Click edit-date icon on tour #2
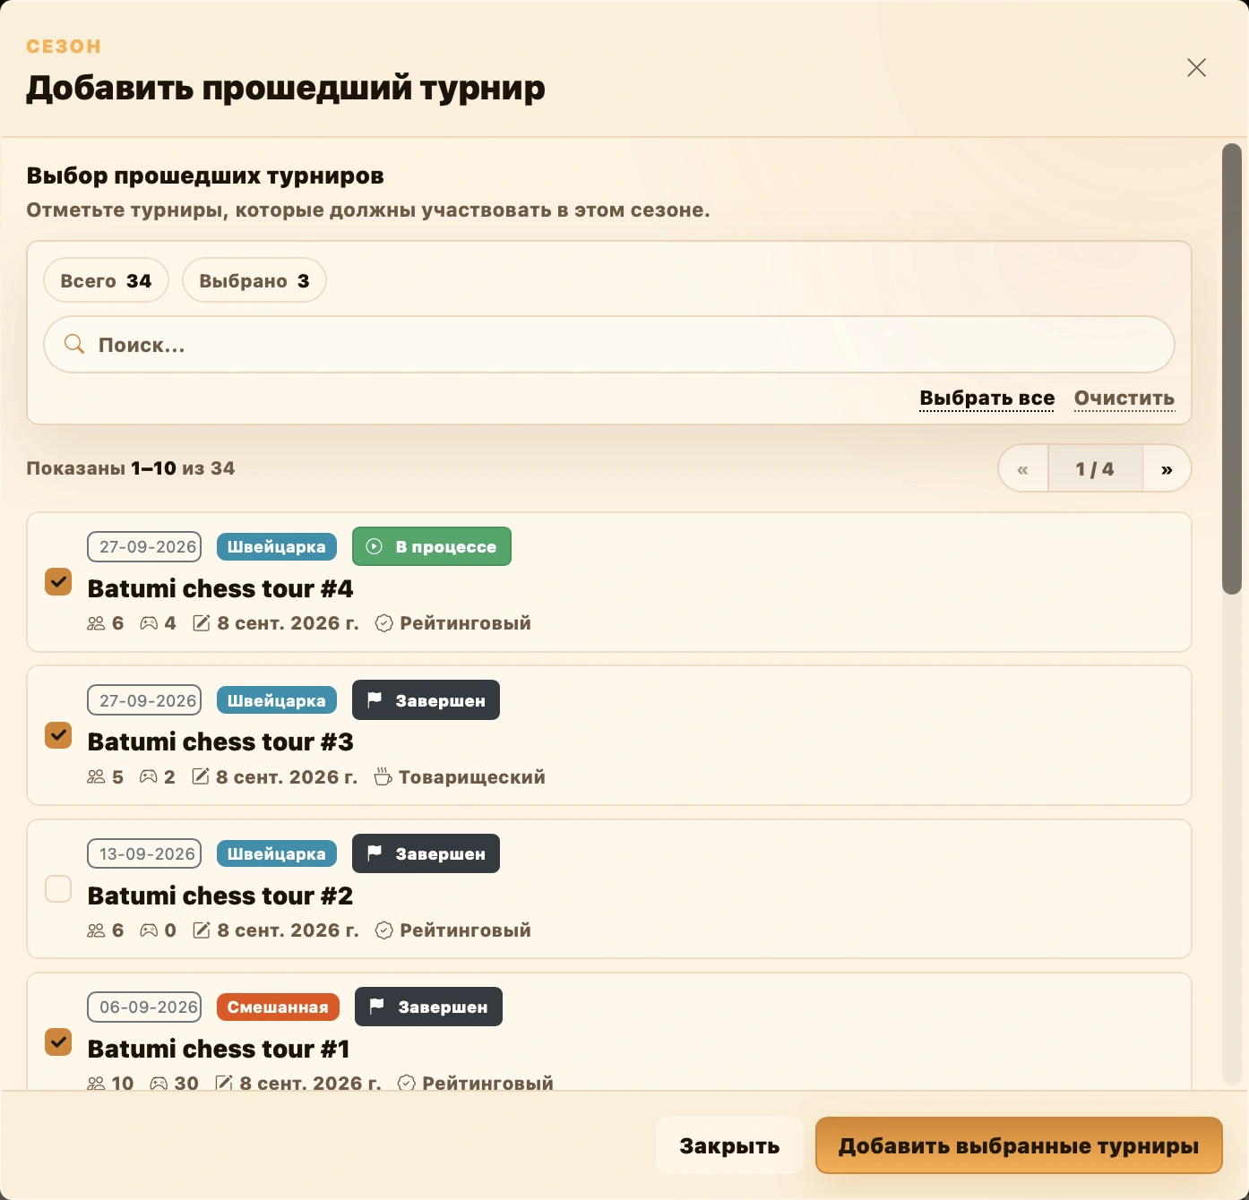Screen dimensions: 1249x1200 coord(202,930)
